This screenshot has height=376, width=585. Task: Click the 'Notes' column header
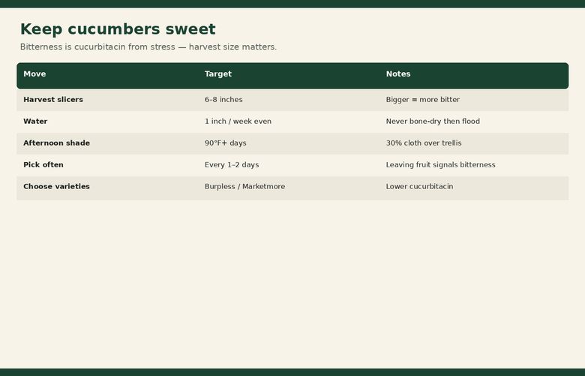click(x=398, y=74)
